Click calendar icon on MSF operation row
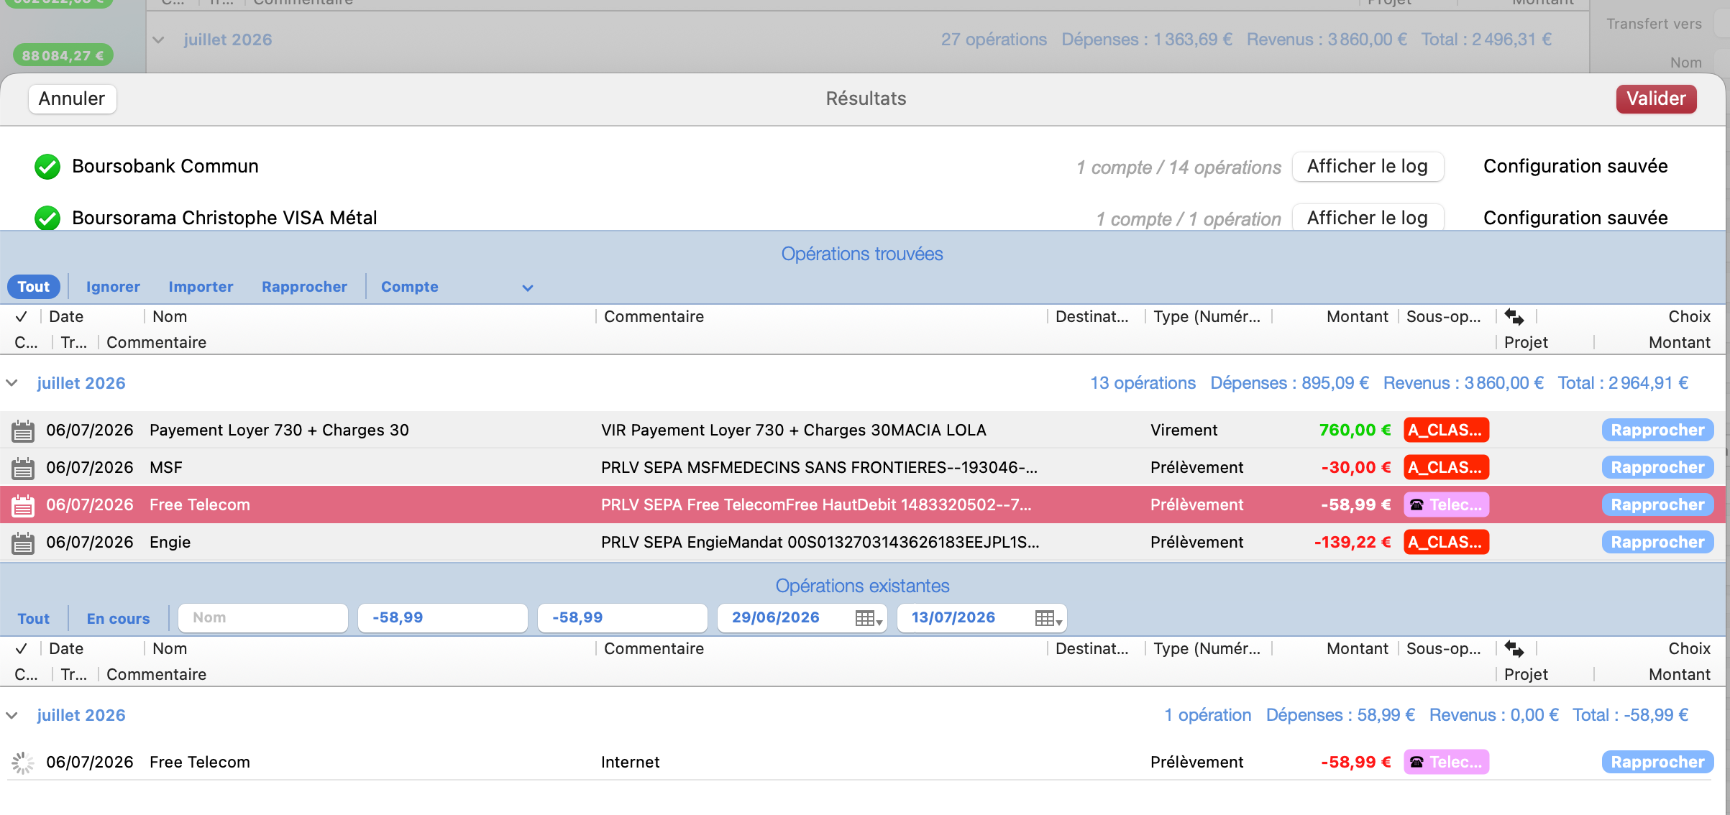Image resolution: width=1730 pixels, height=815 pixels. [x=23, y=468]
